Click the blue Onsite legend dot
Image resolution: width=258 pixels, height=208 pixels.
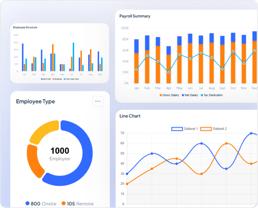[28, 203]
